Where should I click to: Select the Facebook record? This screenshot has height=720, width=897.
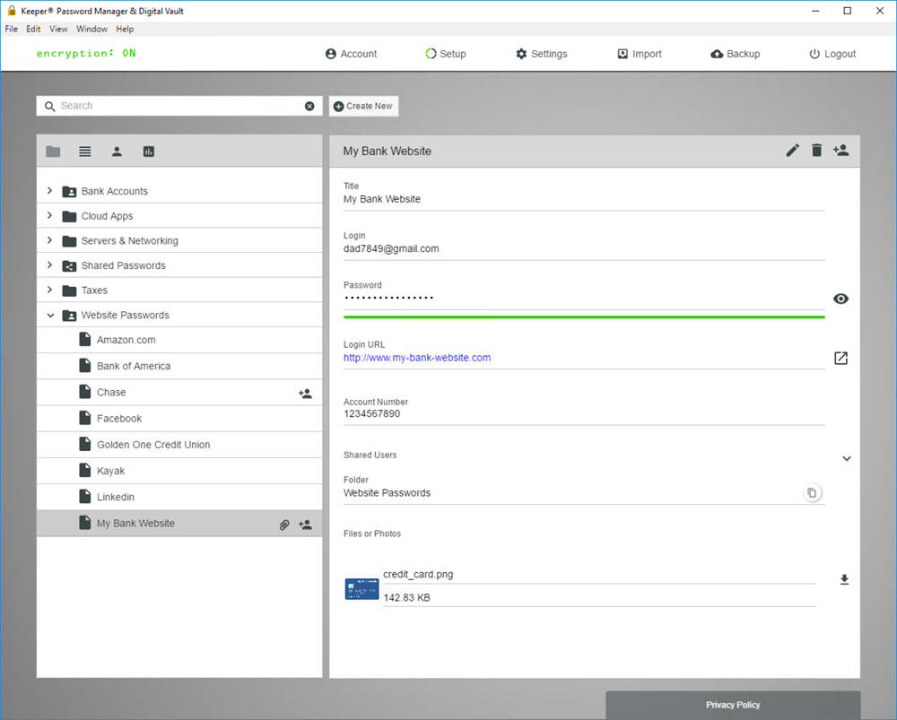click(179, 419)
